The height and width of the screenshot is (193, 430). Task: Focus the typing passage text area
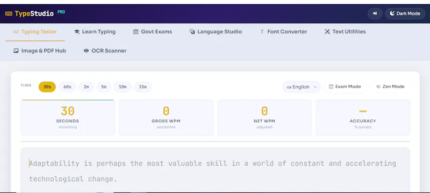pos(216,170)
